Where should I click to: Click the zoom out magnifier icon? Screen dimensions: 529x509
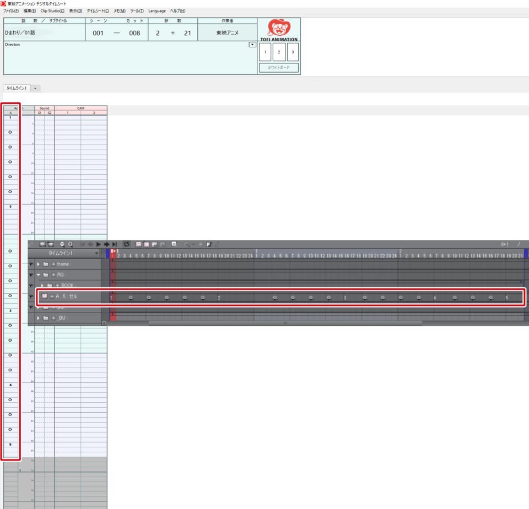[63, 243]
